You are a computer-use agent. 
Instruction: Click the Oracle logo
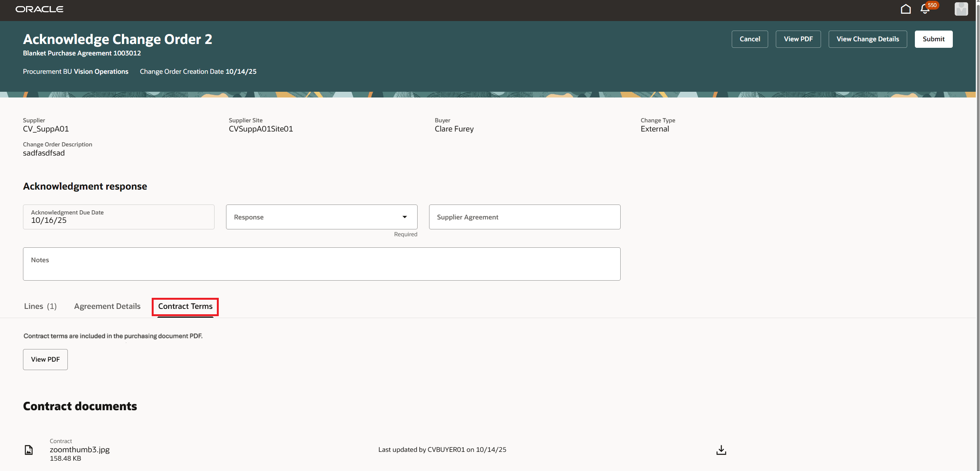(39, 9)
